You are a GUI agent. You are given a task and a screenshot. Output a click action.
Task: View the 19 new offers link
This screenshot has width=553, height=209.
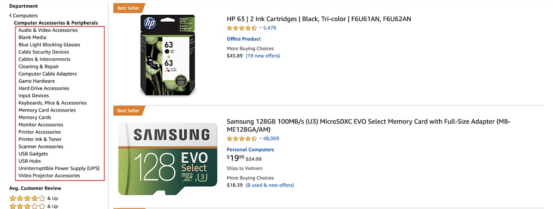pos(263,56)
